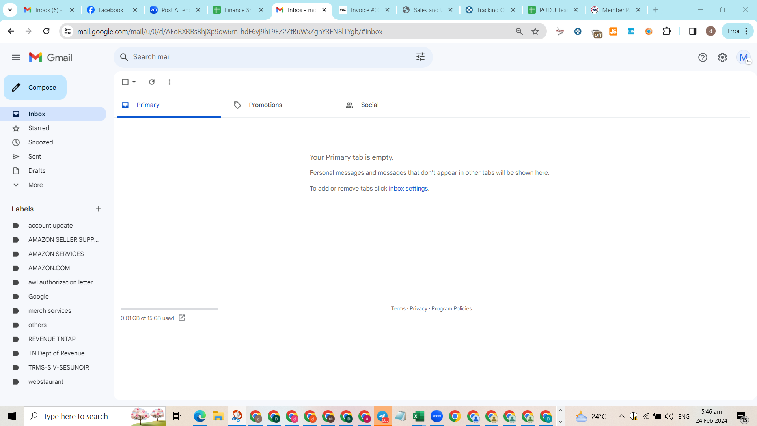
Task: Bookmark this page with the star icon
Action: (535, 31)
